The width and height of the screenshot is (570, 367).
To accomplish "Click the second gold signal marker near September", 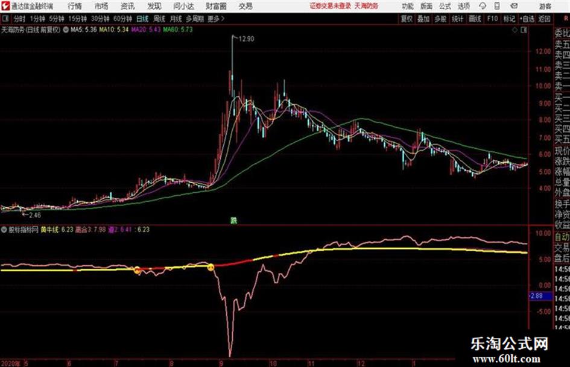I will 211,268.
